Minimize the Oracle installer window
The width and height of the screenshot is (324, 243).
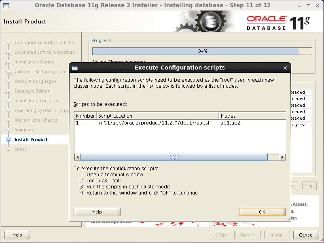coord(300,6)
